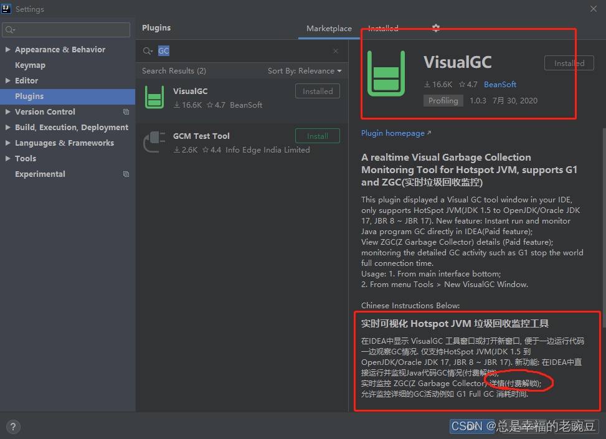Switch to the Installed tab
This screenshot has width=606, height=439.
click(383, 28)
